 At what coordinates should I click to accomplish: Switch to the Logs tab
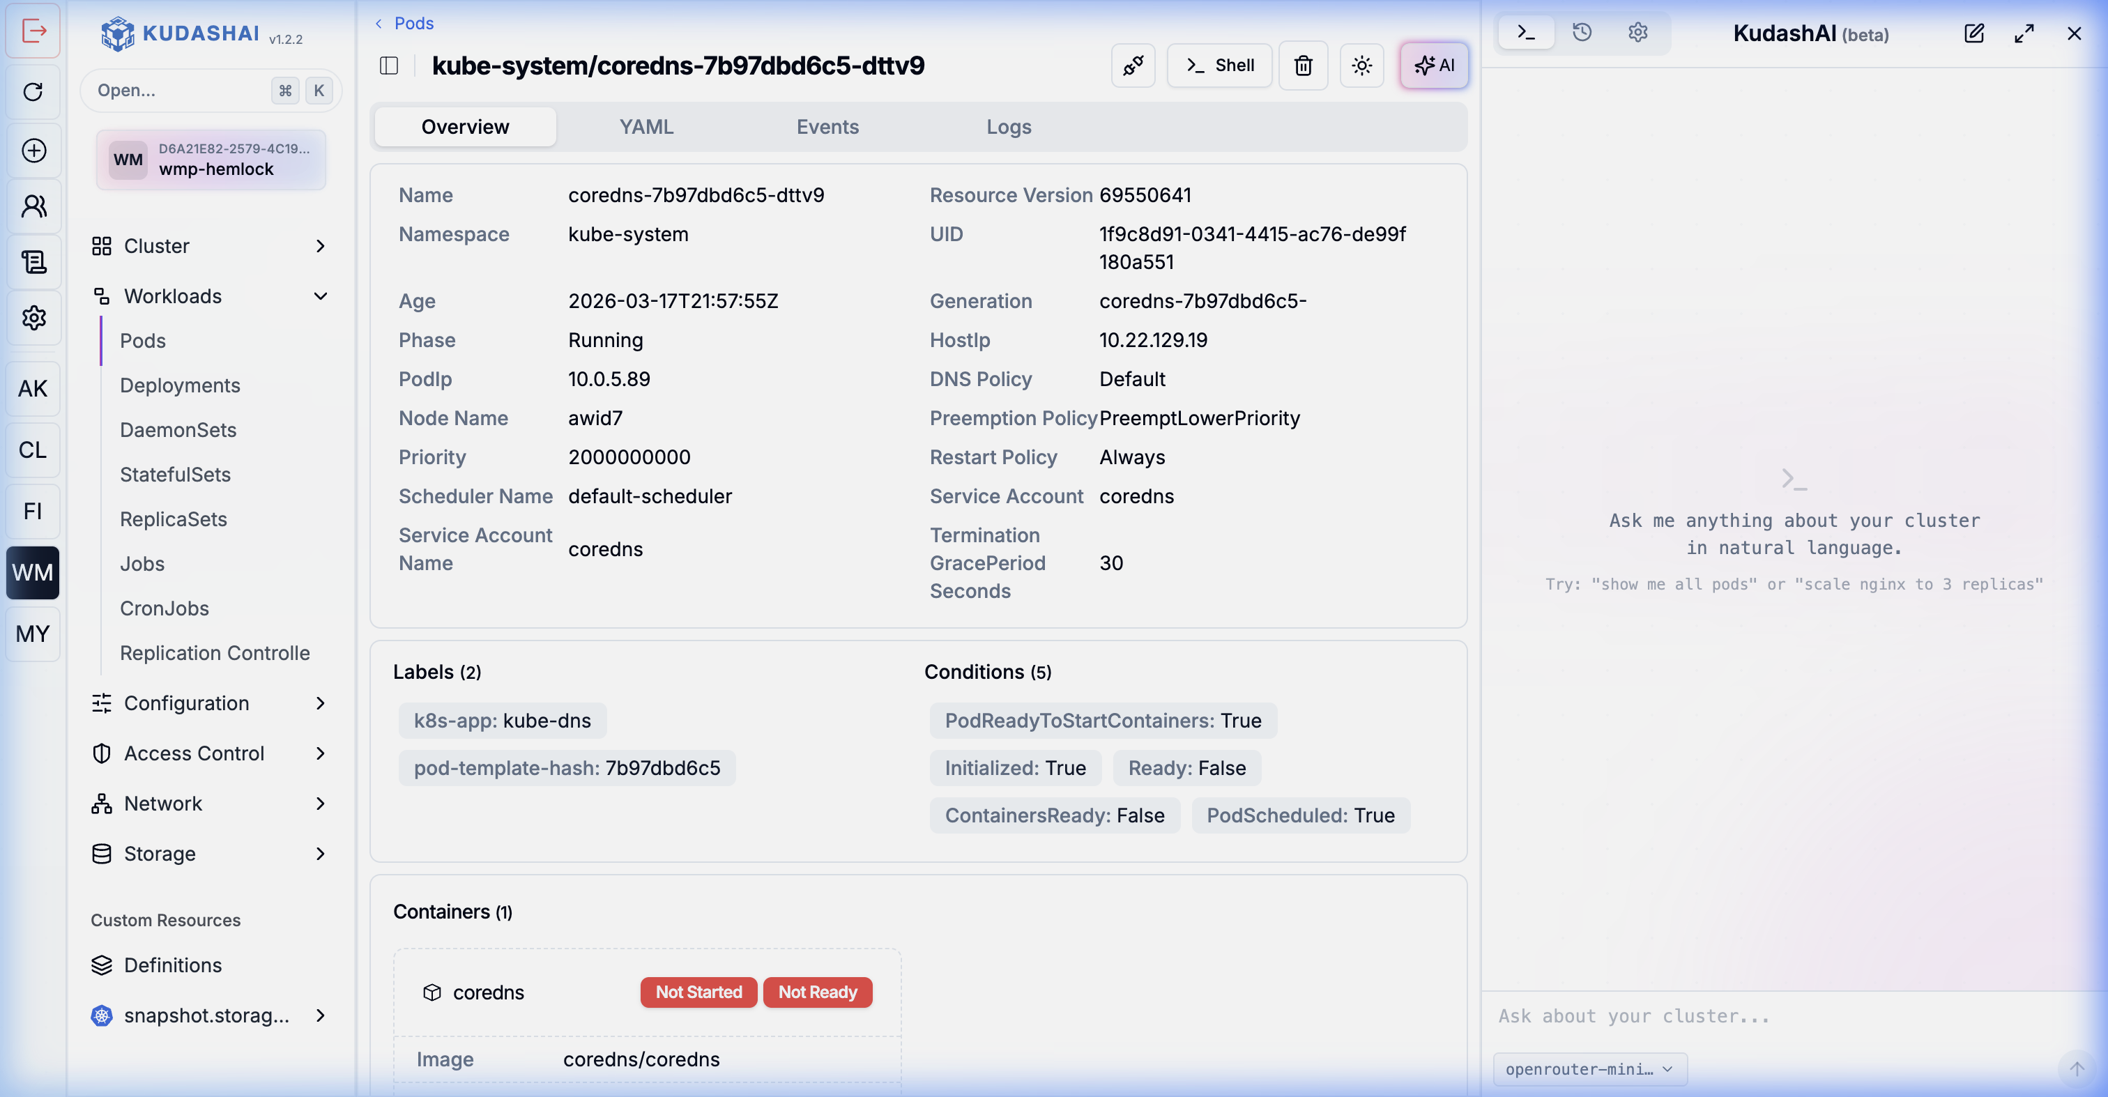[1008, 127]
